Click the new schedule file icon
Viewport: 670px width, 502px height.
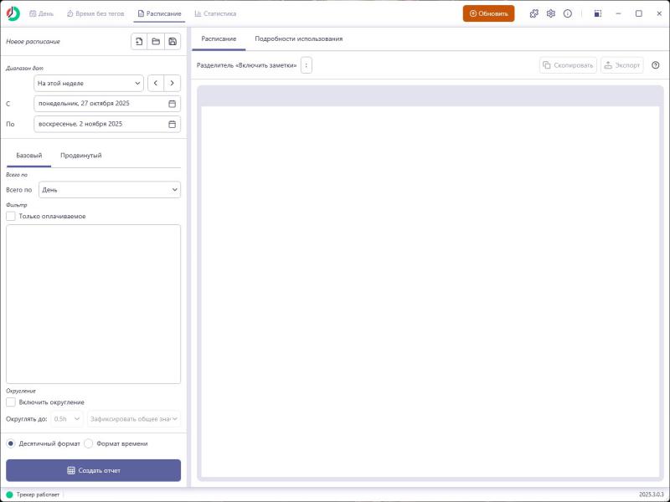coord(139,41)
